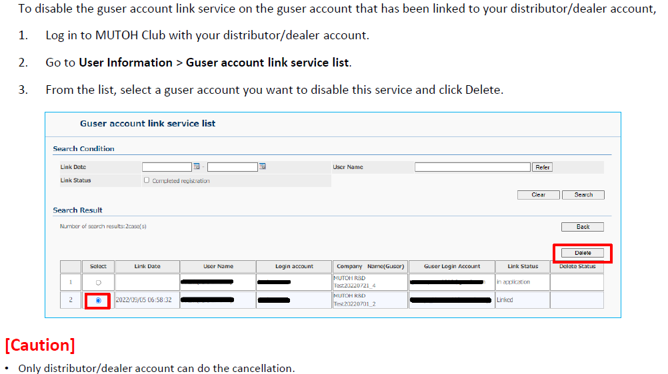Click the Link Date column header
Image resolution: width=668 pixels, height=374 pixels.
coord(147,266)
